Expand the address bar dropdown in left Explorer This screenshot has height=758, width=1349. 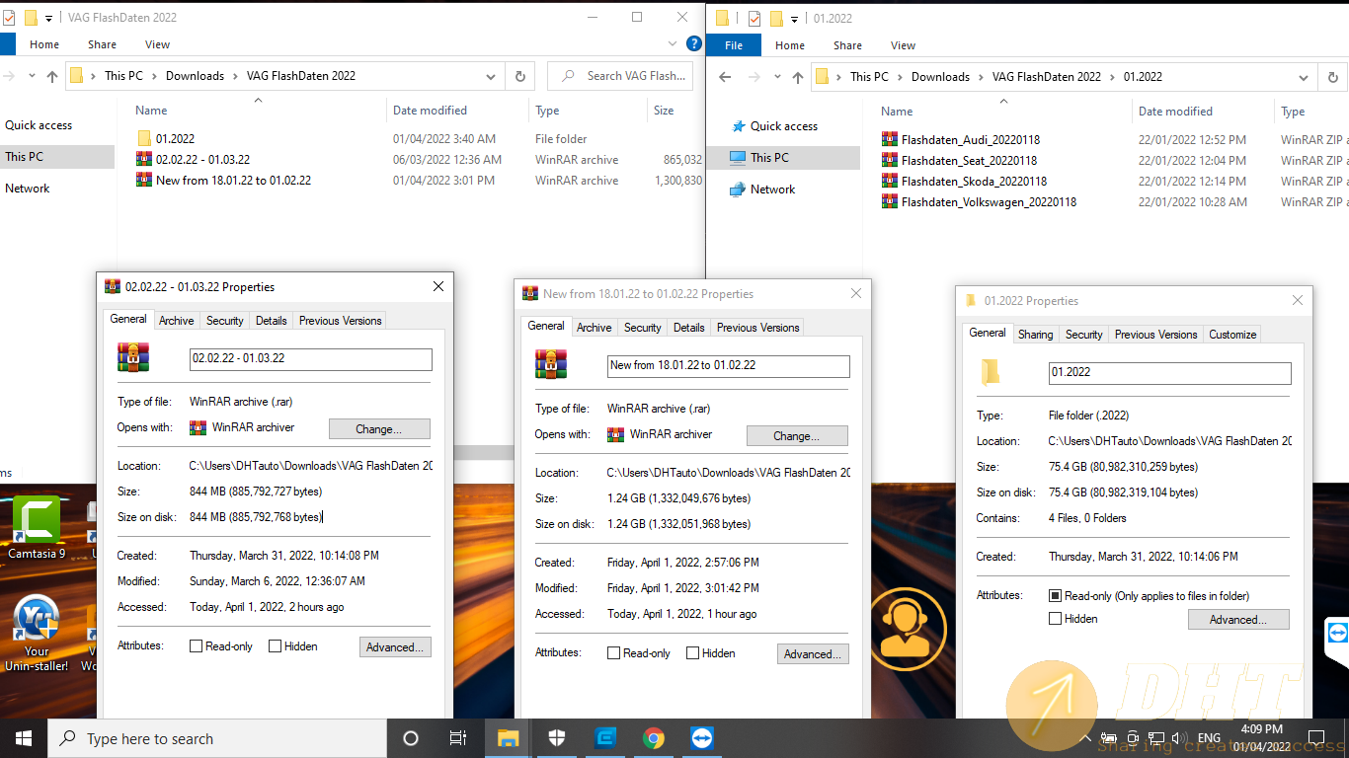pos(491,76)
